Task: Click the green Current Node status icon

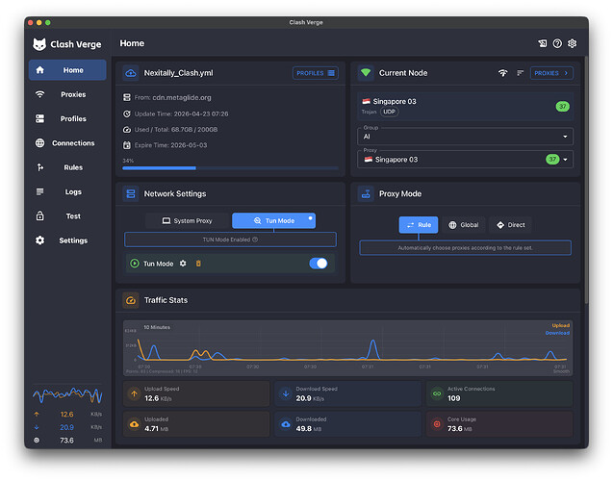Action: tap(366, 73)
